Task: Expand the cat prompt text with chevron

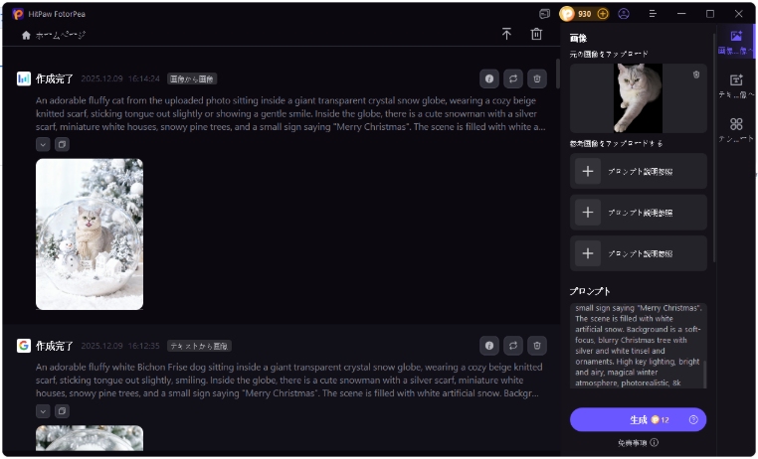Action: click(x=43, y=144)
